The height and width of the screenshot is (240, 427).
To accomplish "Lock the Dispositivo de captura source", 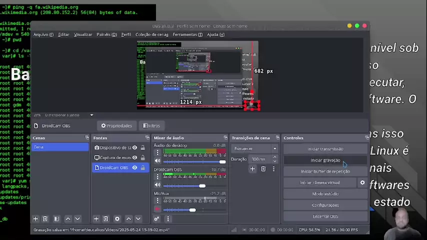I will (x=142, y=147).
